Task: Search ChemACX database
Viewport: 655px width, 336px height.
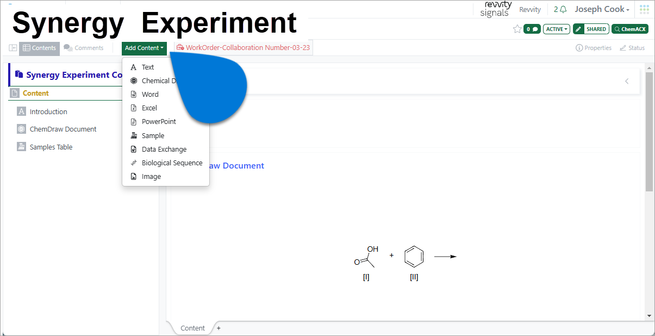Action: 630,29
